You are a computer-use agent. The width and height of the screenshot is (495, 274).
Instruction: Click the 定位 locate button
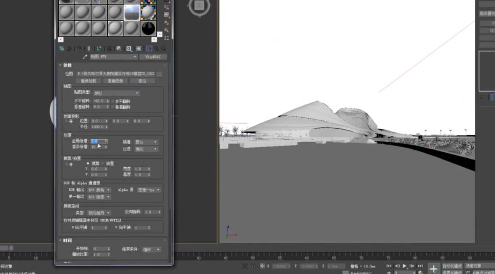142,81
